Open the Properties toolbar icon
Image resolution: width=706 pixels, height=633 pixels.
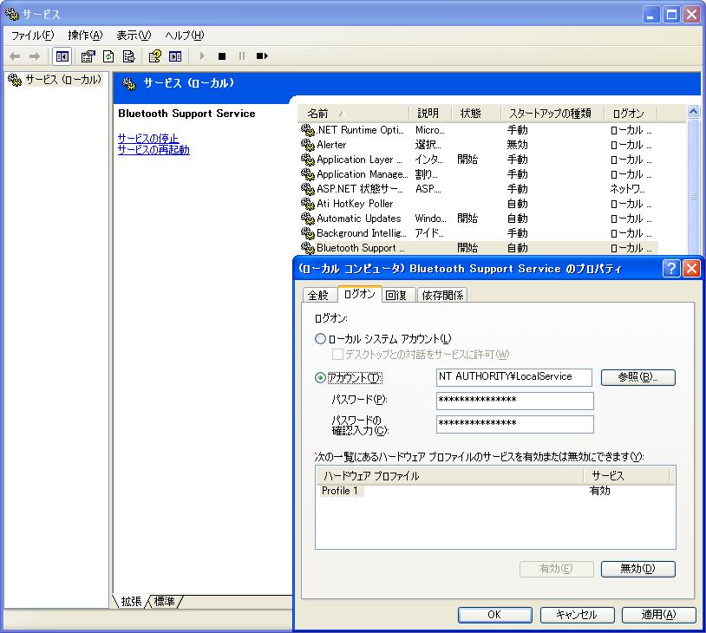coord(88,56)
